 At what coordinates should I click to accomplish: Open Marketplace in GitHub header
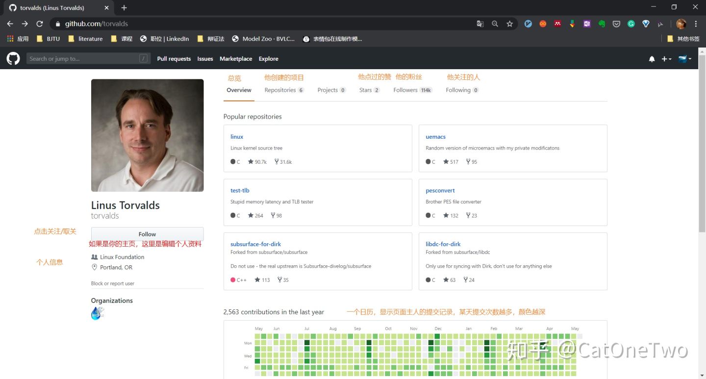point(236,59)
